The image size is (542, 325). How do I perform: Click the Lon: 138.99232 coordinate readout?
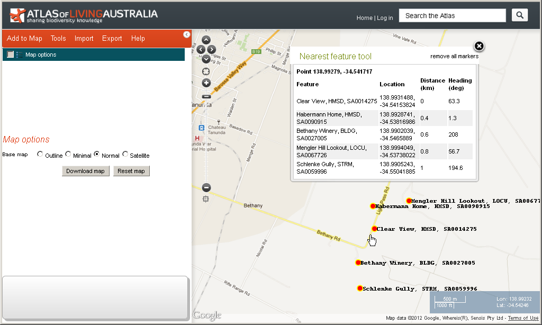point(514,299)
